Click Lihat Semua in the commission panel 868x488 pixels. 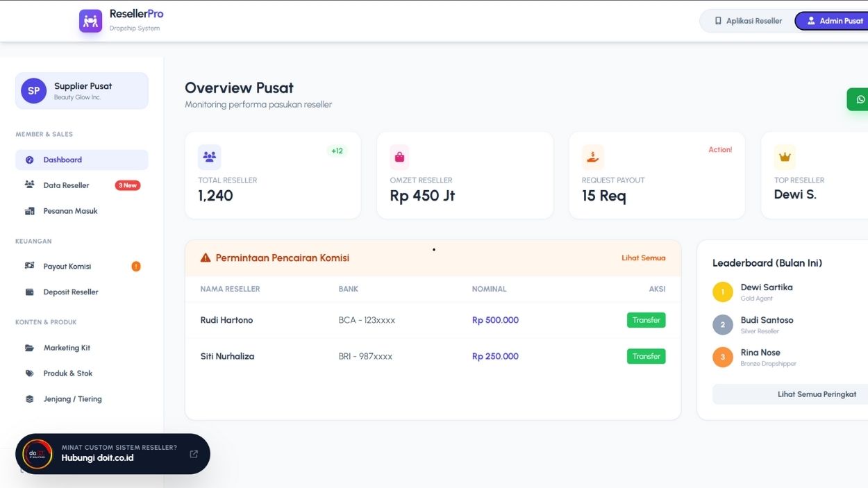coord(644,258)
